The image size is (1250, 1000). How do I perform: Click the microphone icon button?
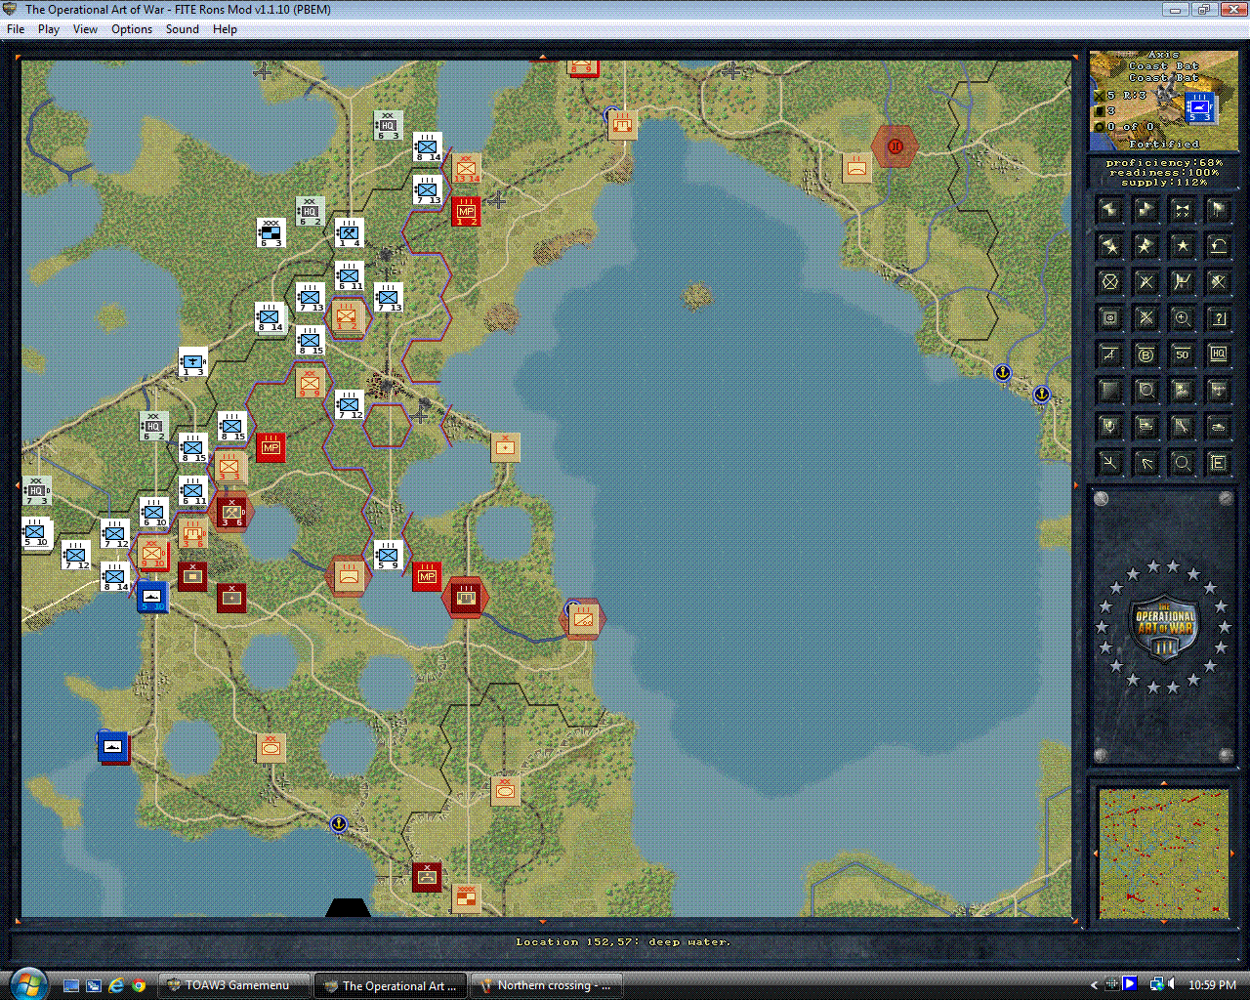click(1109, 427)
